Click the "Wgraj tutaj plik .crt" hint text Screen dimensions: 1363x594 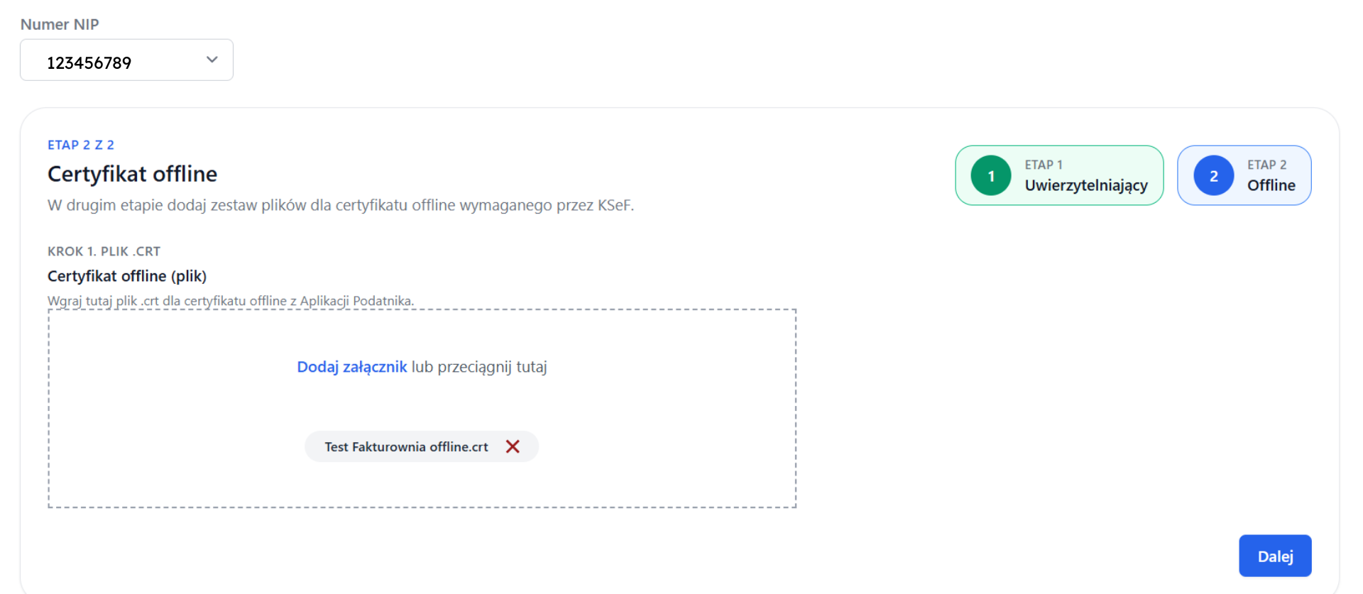click(x=230, y=301)
